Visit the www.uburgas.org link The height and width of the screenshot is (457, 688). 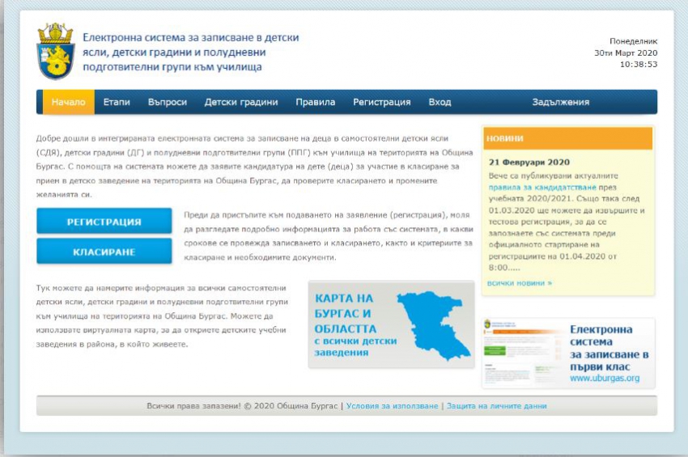tap(604, 378)
